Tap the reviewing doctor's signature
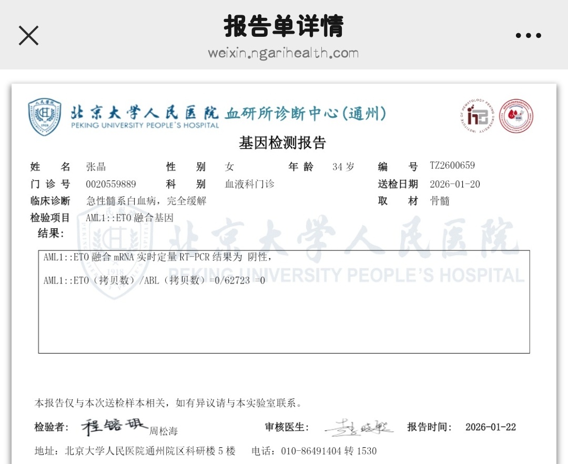 pos(359,428)
